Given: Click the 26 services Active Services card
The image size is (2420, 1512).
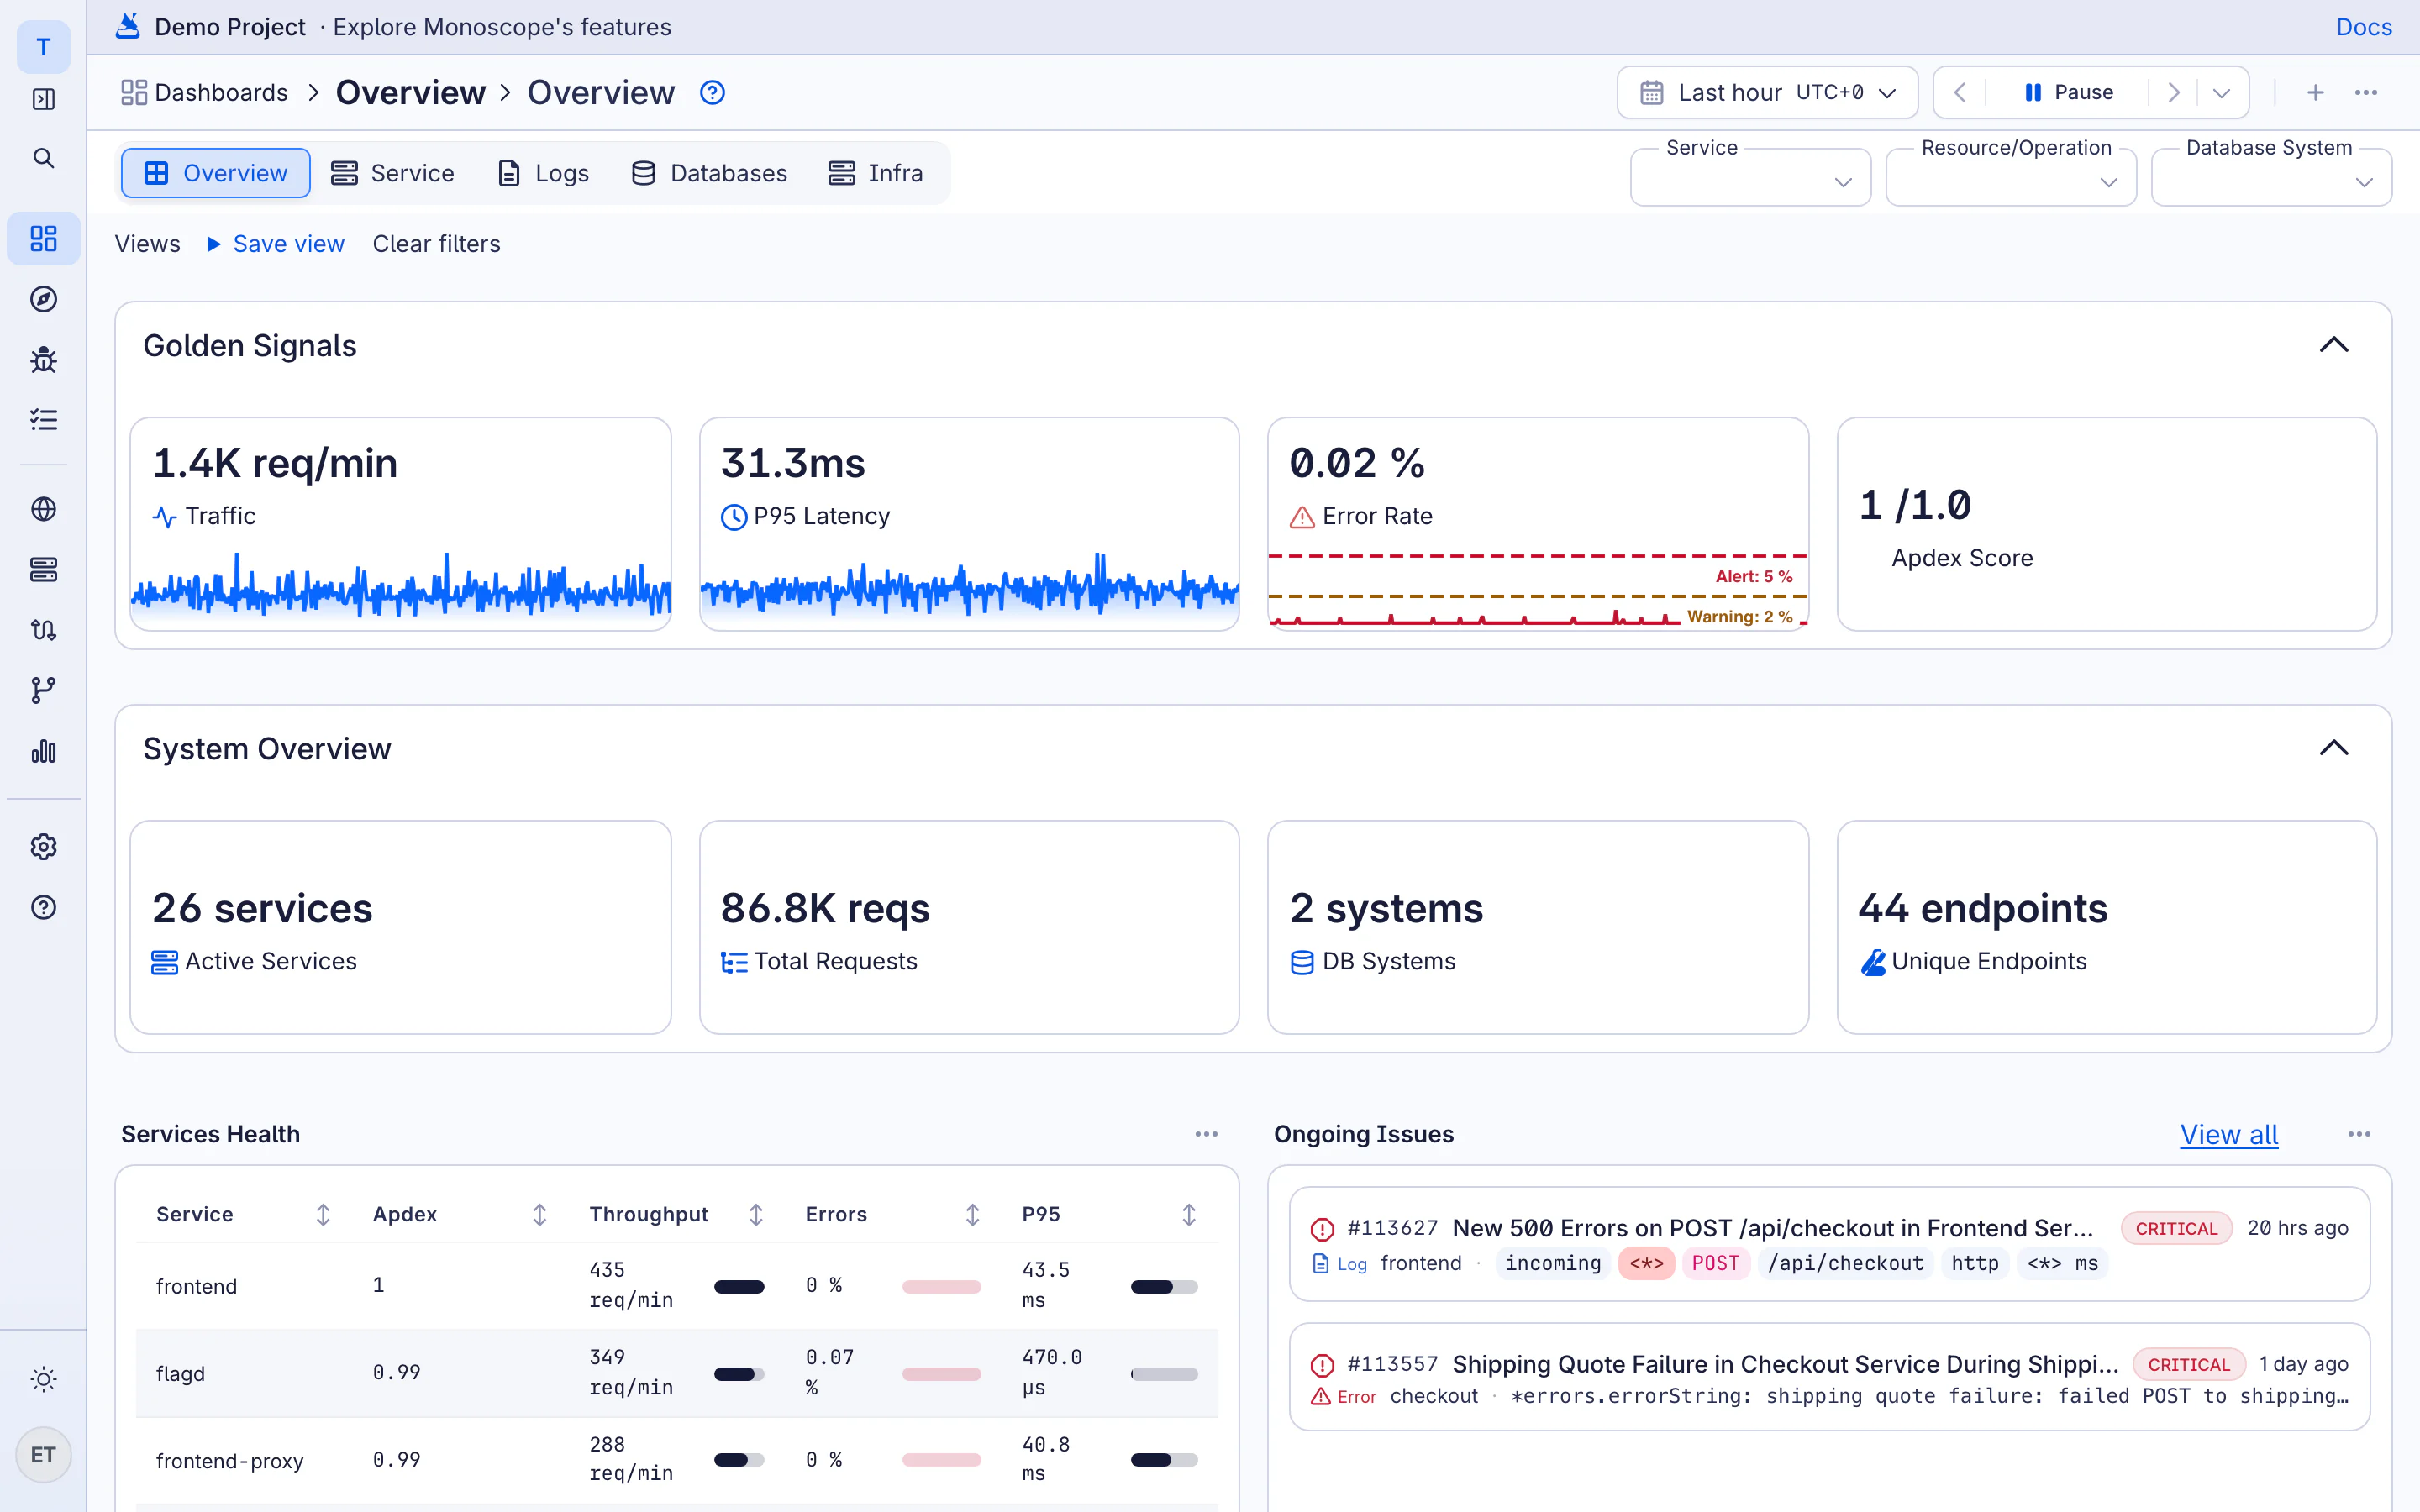Looking at the screenshot, I should pos(400,928).
